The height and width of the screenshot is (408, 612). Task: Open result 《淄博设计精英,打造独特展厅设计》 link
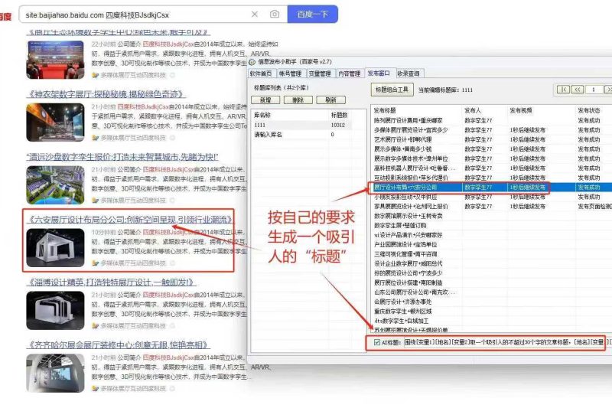click(111, 282)
